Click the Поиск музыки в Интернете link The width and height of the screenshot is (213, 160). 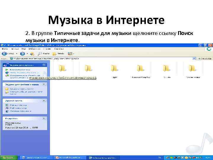pos(24,73)
